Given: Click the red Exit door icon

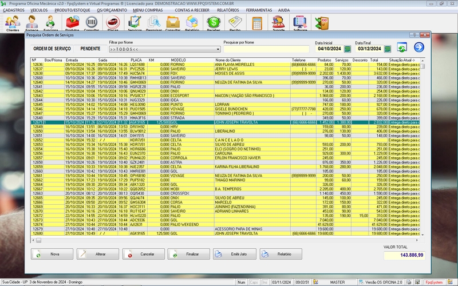Looking at the screenshot, I should 322,23.
